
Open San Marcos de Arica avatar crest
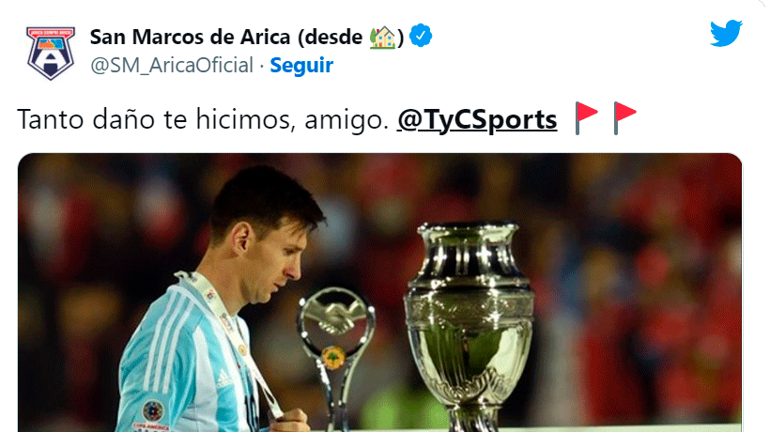coord(51,53)
